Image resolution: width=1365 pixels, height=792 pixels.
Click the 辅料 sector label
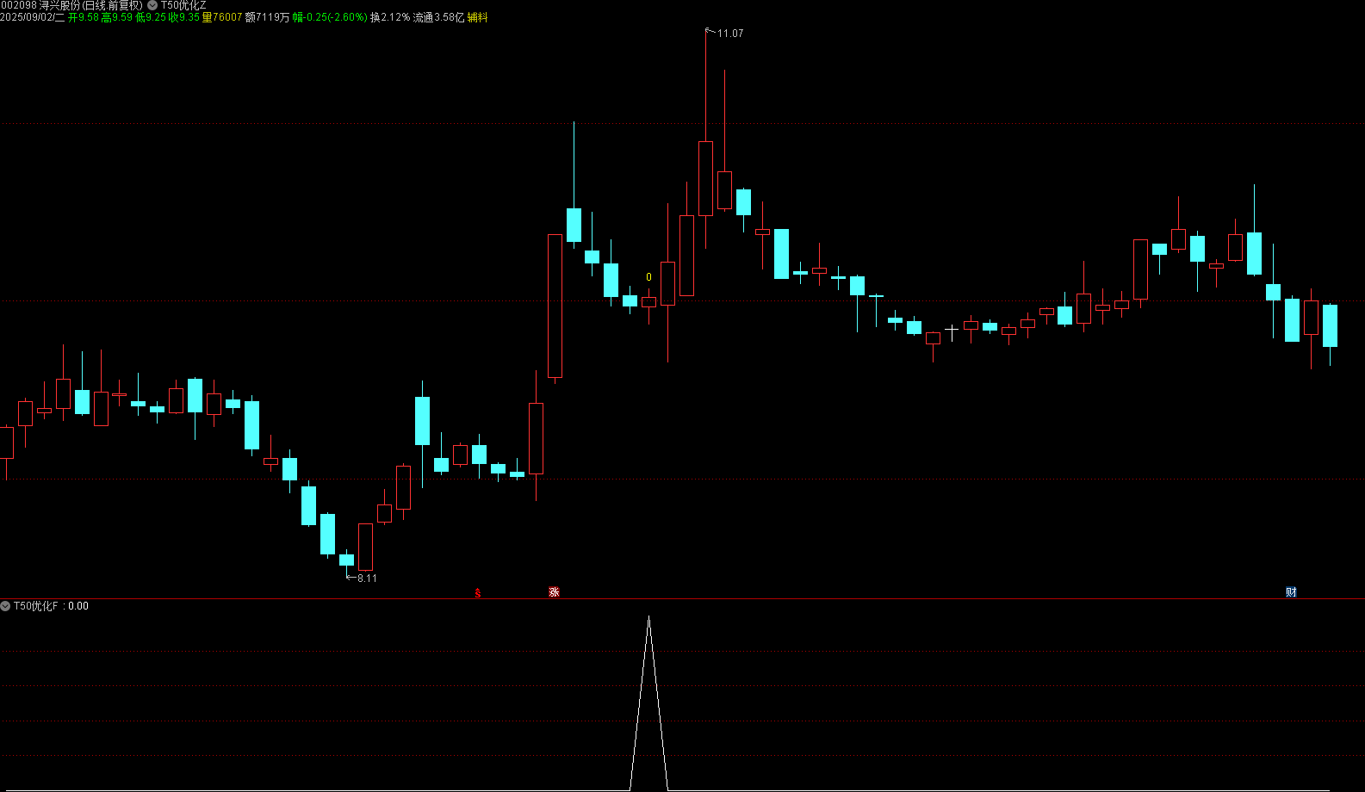point(477,17)
